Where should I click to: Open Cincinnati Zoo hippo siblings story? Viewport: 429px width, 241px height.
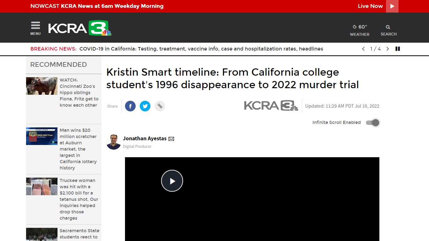[79, 93]
